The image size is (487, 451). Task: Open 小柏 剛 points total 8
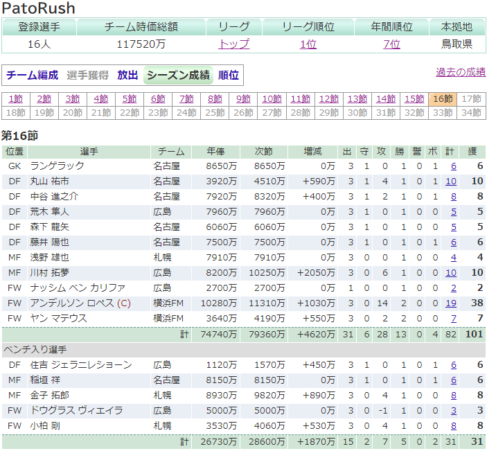454,426
